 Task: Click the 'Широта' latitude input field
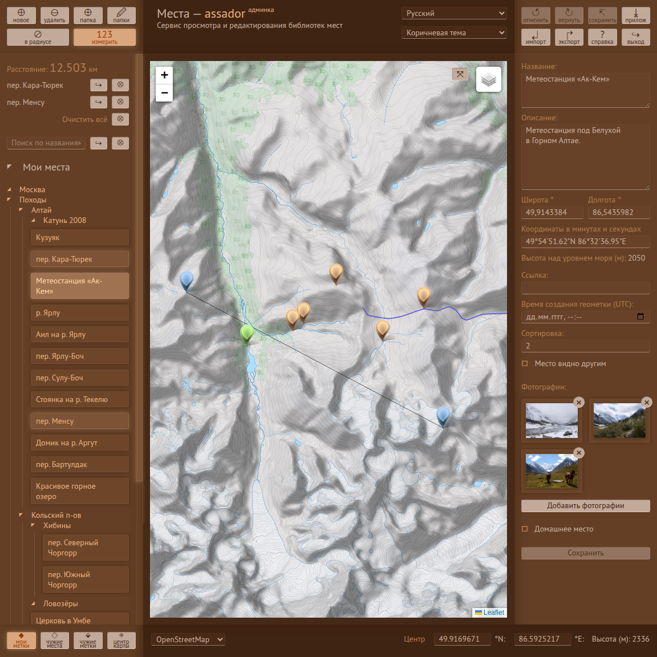[x=552, y=212]
